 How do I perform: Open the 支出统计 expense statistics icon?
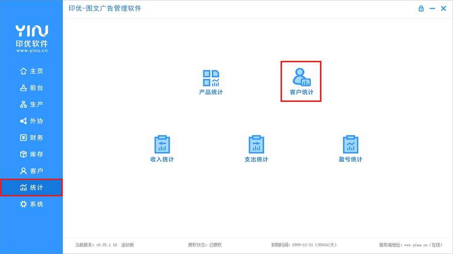256,148
